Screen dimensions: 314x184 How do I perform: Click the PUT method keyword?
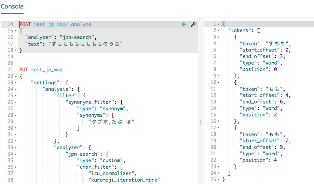(x=24, y=70)
